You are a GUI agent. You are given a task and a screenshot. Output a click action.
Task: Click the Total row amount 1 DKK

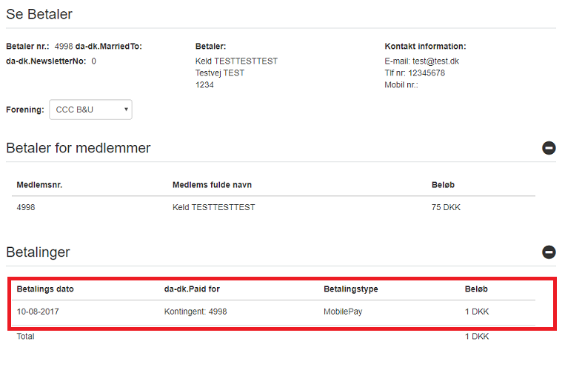(x=477, y=336)
